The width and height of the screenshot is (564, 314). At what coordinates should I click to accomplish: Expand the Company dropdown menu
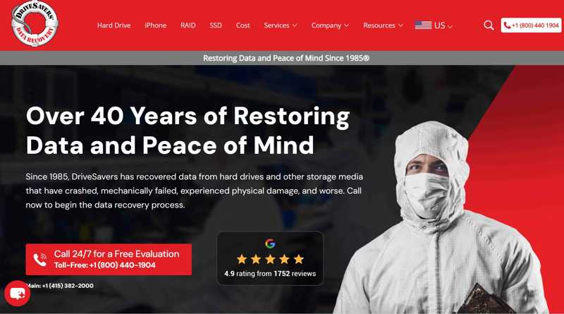coord(330,25)
